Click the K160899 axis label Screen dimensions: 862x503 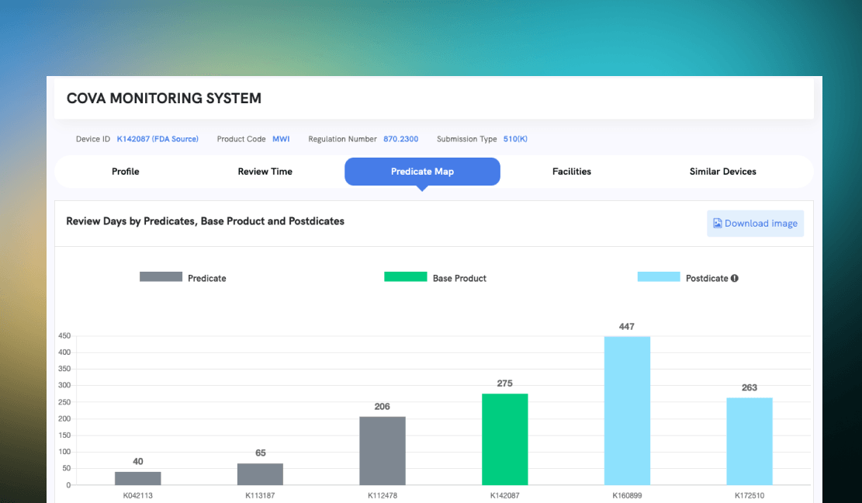click(x=627, y=495)
